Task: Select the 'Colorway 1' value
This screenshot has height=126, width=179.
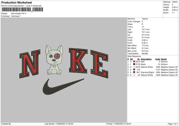Action: 16,16
